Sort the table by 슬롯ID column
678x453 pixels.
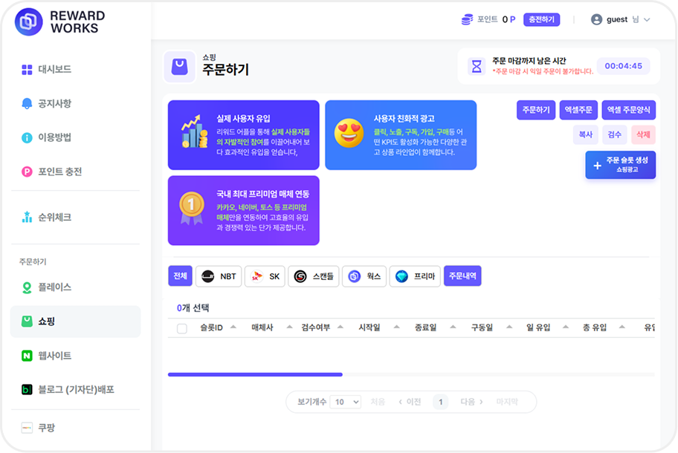coord(233,327)
